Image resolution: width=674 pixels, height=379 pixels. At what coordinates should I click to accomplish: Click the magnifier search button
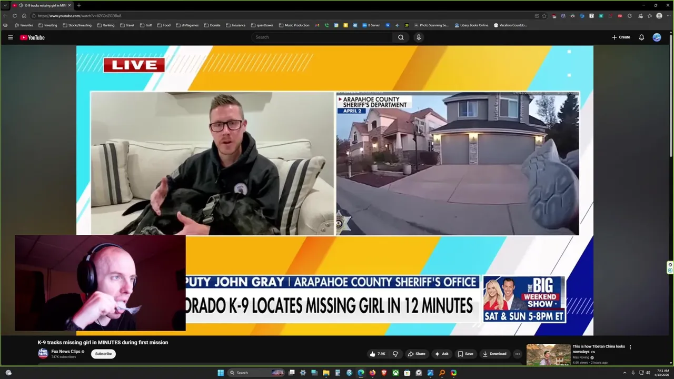pyautogui.click(x=401, y=37)
